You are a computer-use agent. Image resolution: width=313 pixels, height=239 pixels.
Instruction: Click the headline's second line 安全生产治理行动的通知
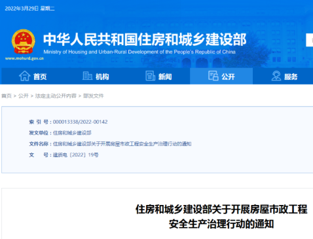(221, 224)
